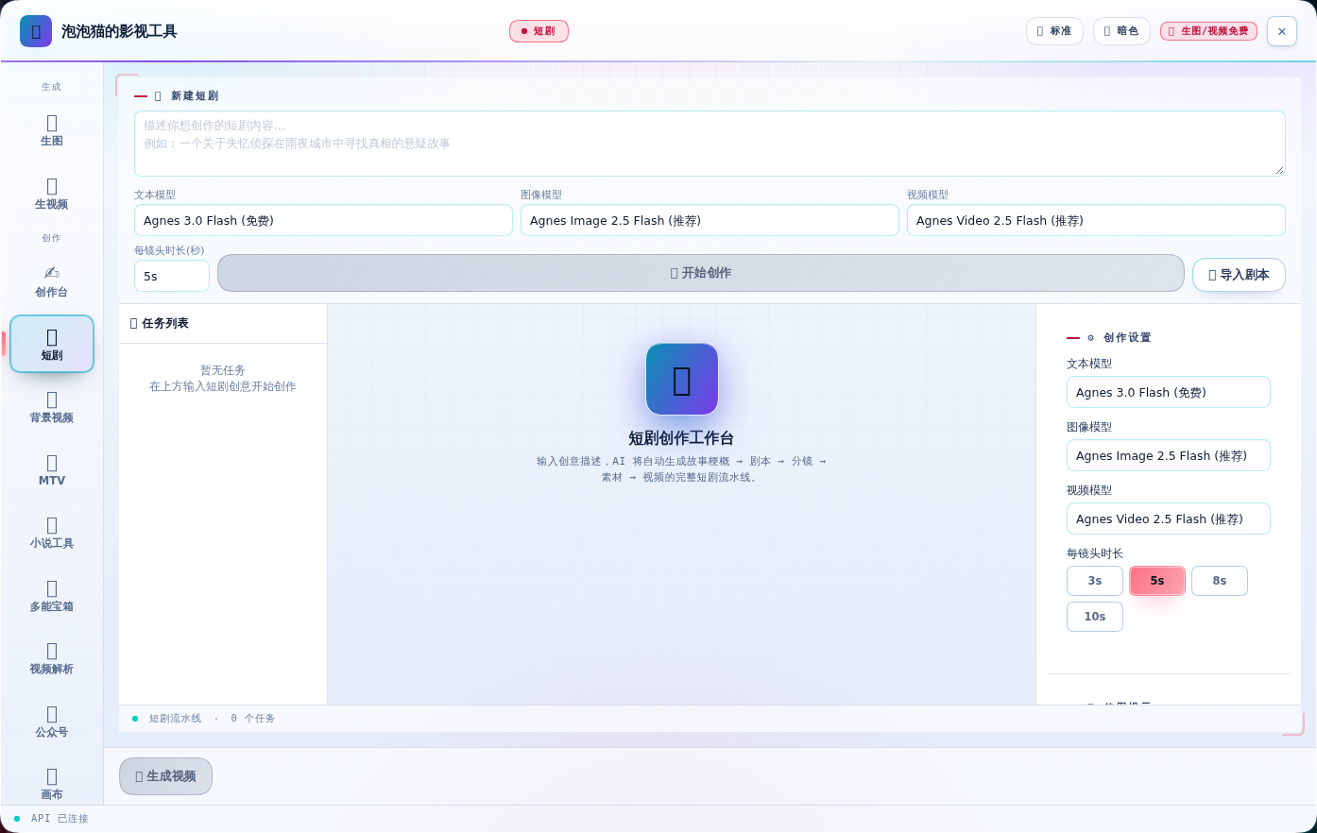Click the drama description text area

(x=710, y=144)
